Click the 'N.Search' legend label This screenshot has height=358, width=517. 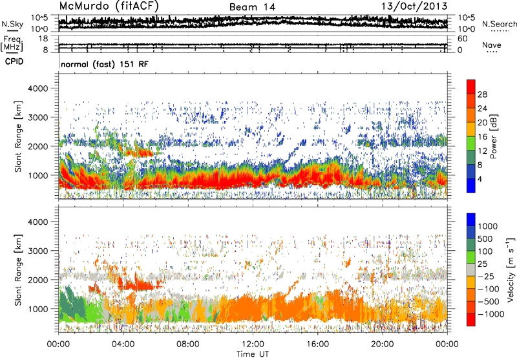(499, 24)
